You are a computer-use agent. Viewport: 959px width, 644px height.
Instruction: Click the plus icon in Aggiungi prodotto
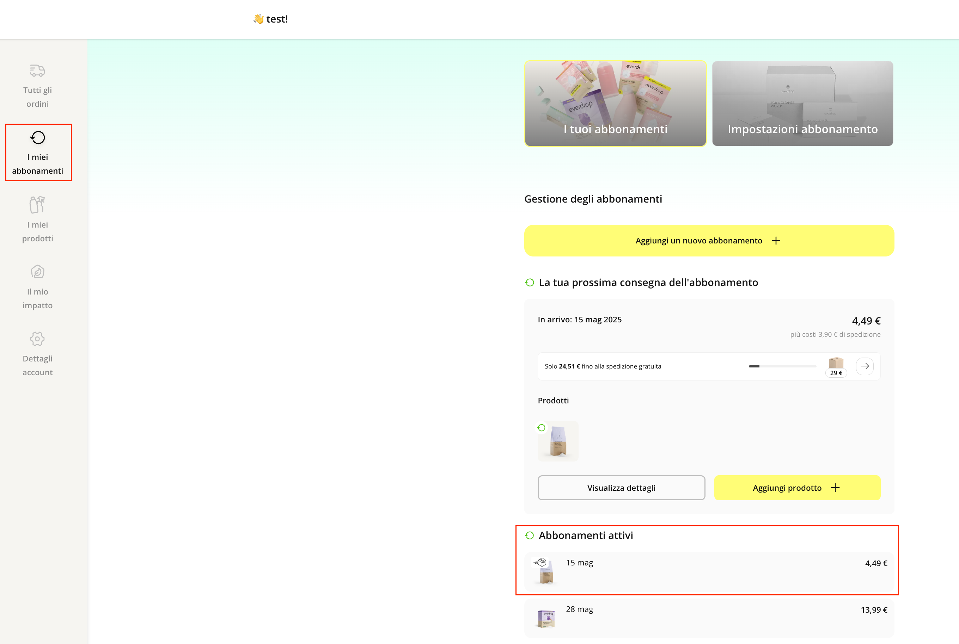coord(835,488)
